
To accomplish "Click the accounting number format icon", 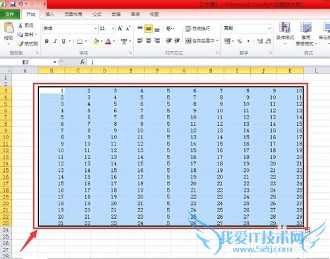I will click(x=227, y=41).
